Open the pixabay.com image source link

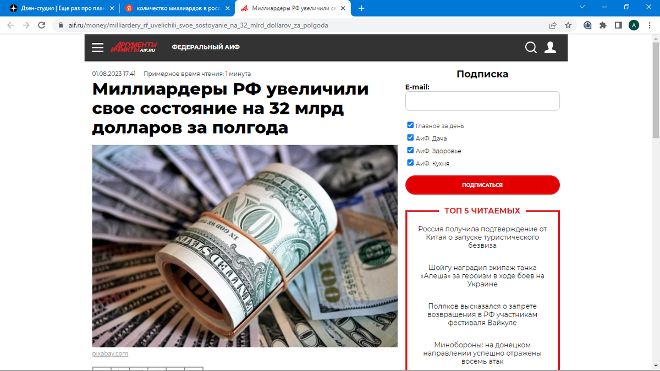[109, 353]
